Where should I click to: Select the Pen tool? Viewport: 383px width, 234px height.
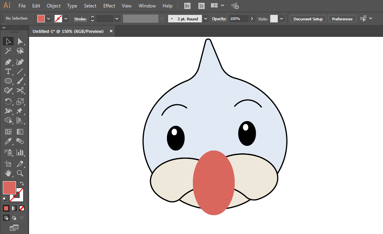[8, 62]
